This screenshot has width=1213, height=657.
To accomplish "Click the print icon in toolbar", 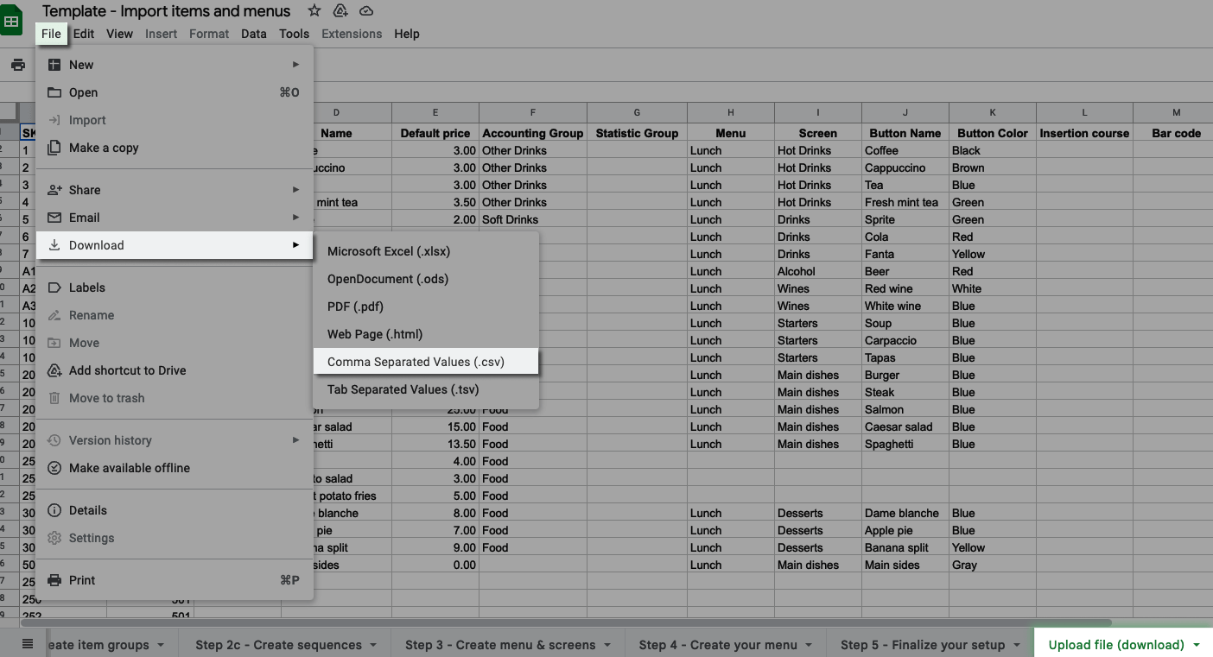I will point(18,65).
